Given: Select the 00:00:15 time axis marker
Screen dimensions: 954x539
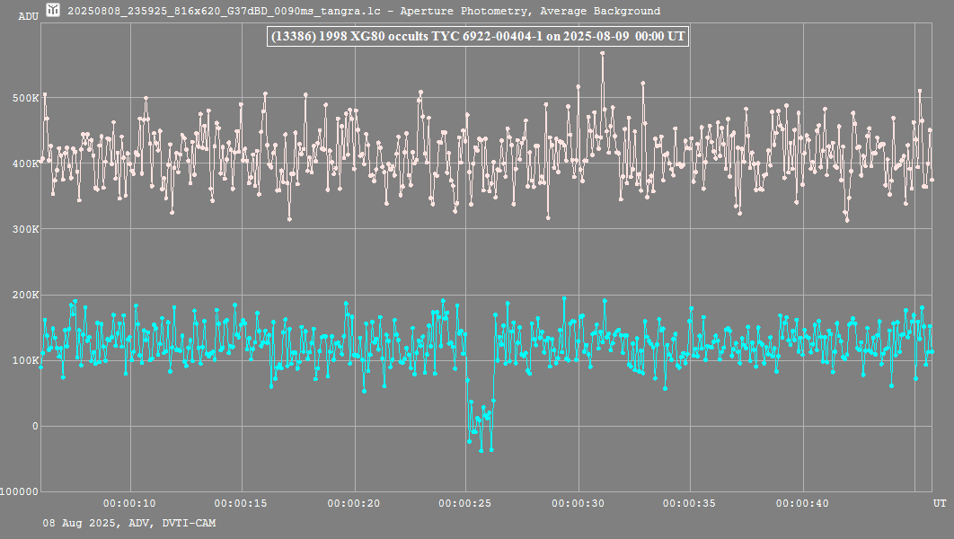Looking at the screenshot, I should [x=242, y=503].
